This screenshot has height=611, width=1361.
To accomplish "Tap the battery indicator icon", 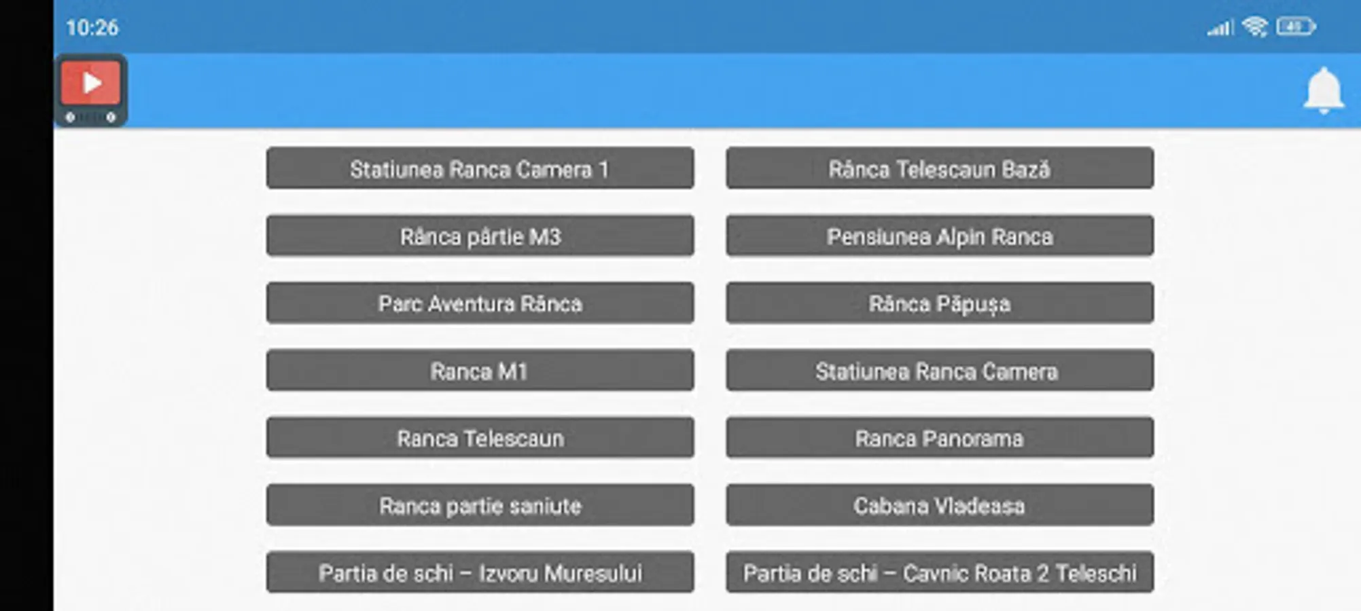I will point(1296,27).
